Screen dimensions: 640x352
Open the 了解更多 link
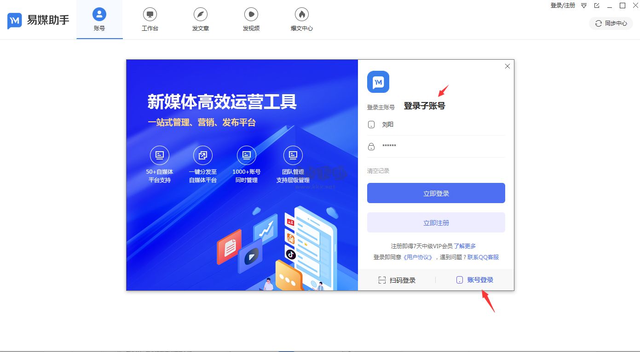pyautogui.click(x=465, y=246)
